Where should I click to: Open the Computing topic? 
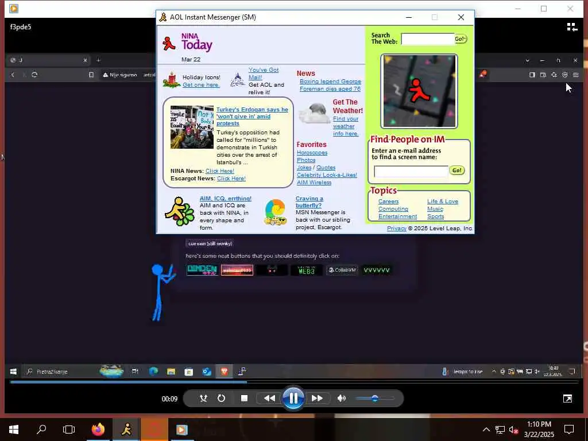pyautogui.click(x=393, y=209)
